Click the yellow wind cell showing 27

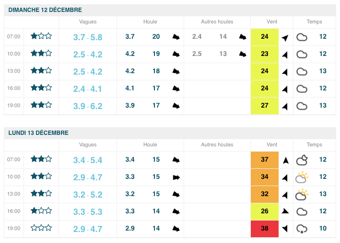pyautogui.click(x=264, y=106)
